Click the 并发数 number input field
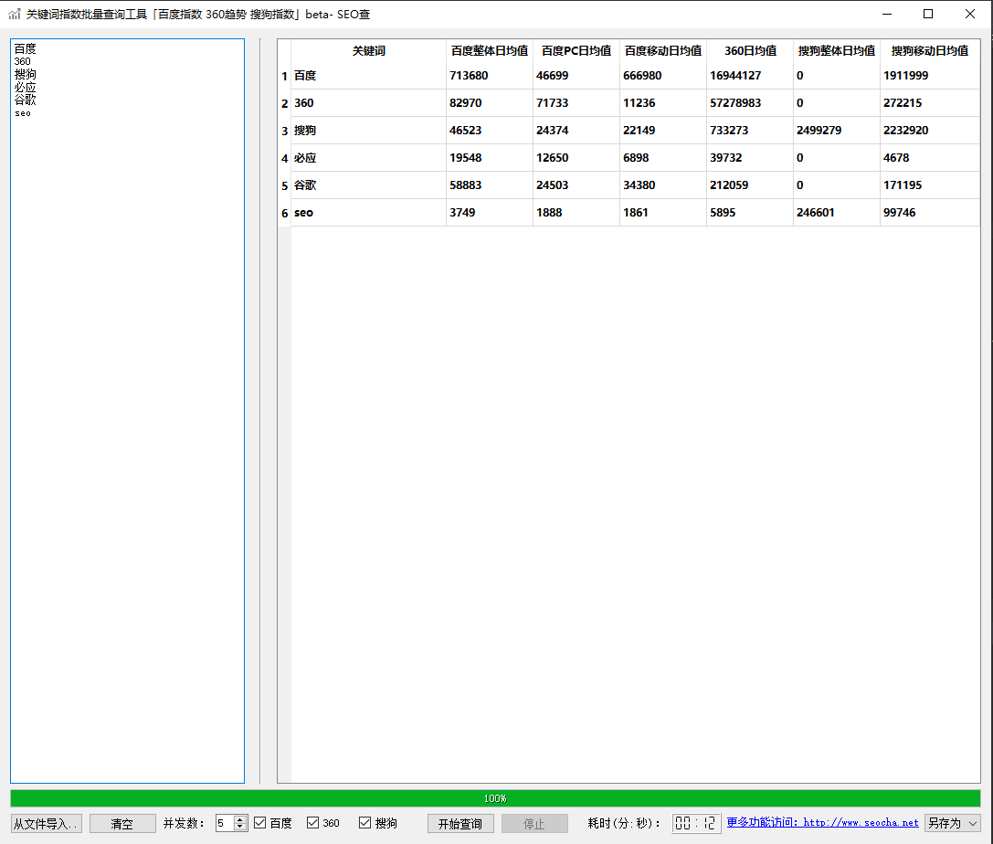Viewport: 993px width, 844px height. click(x=225, y=823)
